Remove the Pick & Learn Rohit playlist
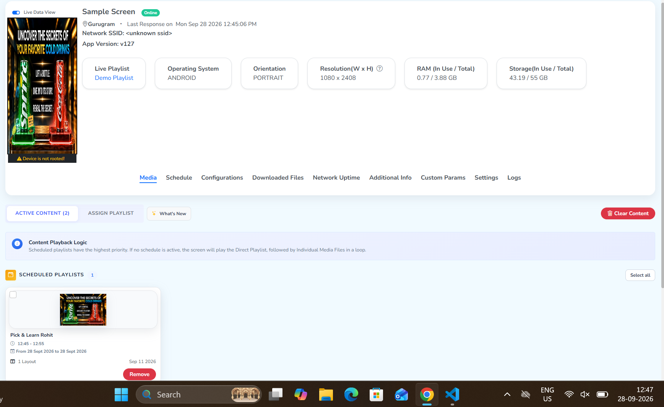The height and width of the screenshot is (407, 664). (140, 375)
